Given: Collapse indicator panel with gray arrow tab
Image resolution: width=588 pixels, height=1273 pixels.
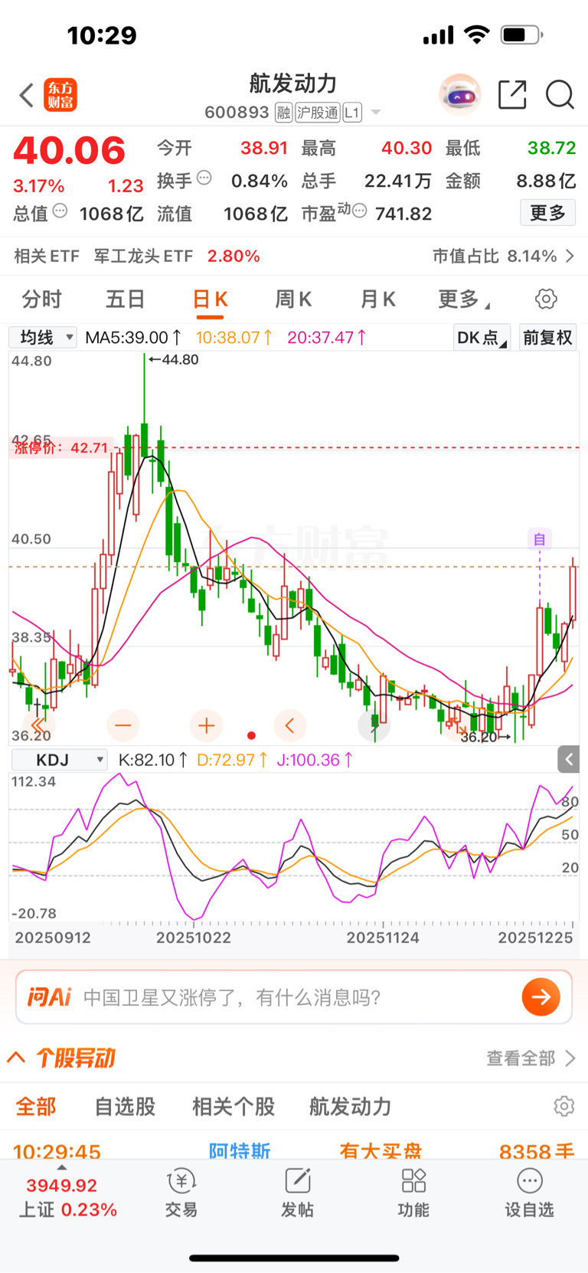Looking at the screenshot, I should coord(568,759).
